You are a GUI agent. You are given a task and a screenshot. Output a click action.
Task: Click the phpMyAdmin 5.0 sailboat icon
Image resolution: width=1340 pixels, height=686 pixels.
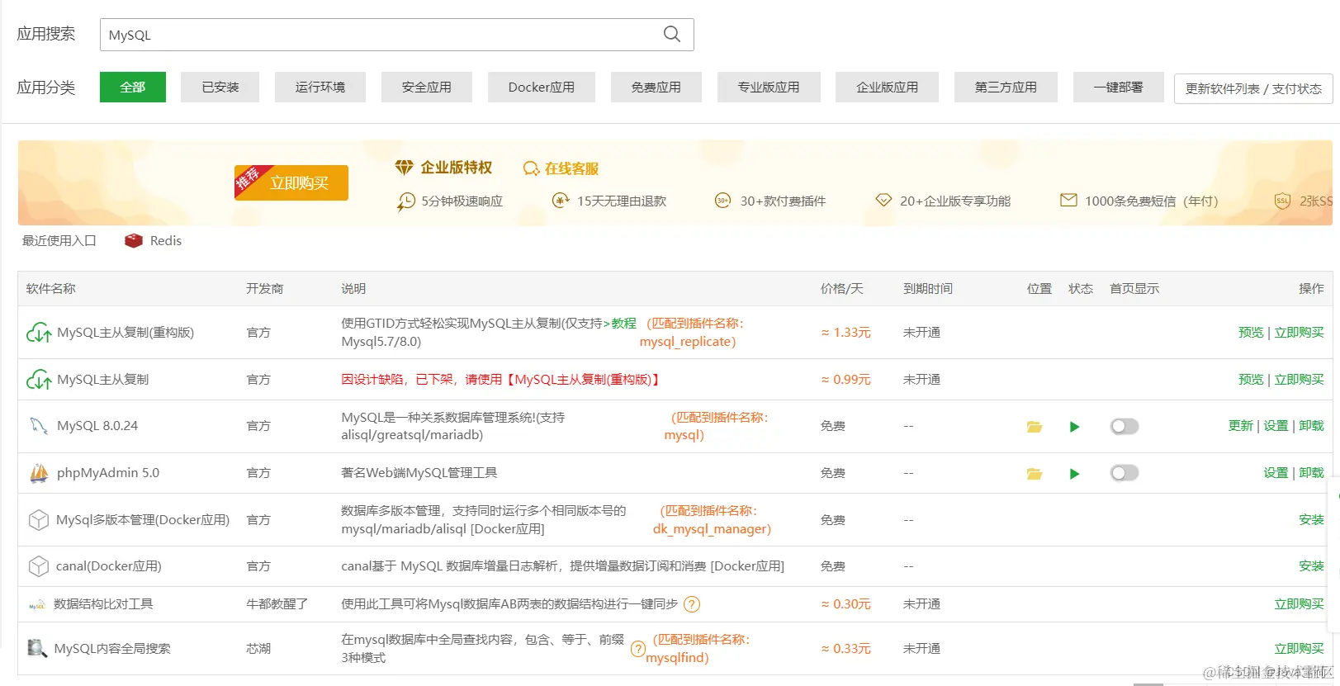click(x=39, y=473)
